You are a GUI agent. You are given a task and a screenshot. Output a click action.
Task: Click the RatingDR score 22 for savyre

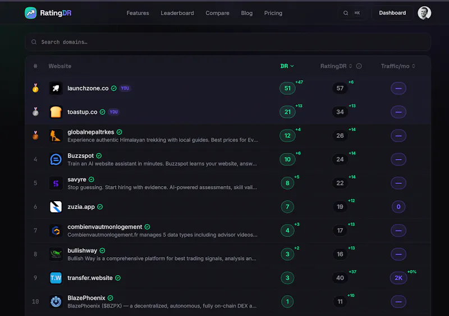point(340,183)
